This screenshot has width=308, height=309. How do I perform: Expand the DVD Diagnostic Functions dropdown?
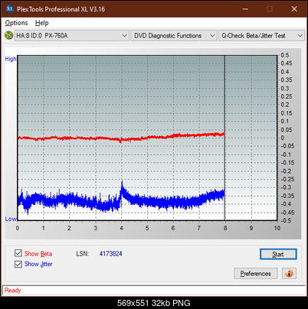(174, 36)
